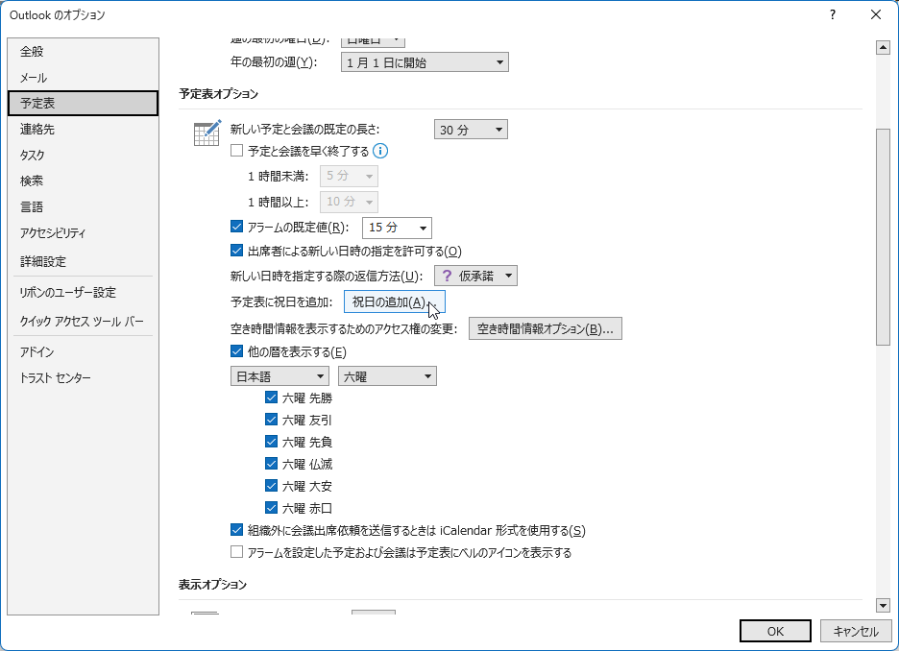Image resolution: width=899 pixels, height=651 pixels.
Task: Uncheck 六曜 先勝 checkbox
Action: pos(272,398)
